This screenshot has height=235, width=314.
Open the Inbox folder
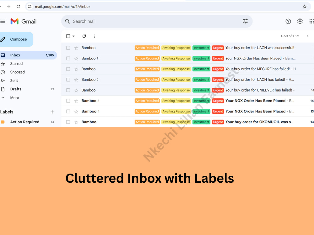[28, 55]
